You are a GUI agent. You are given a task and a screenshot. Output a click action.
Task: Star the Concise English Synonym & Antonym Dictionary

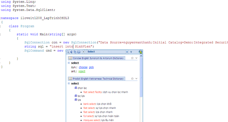tap(132, 58)
